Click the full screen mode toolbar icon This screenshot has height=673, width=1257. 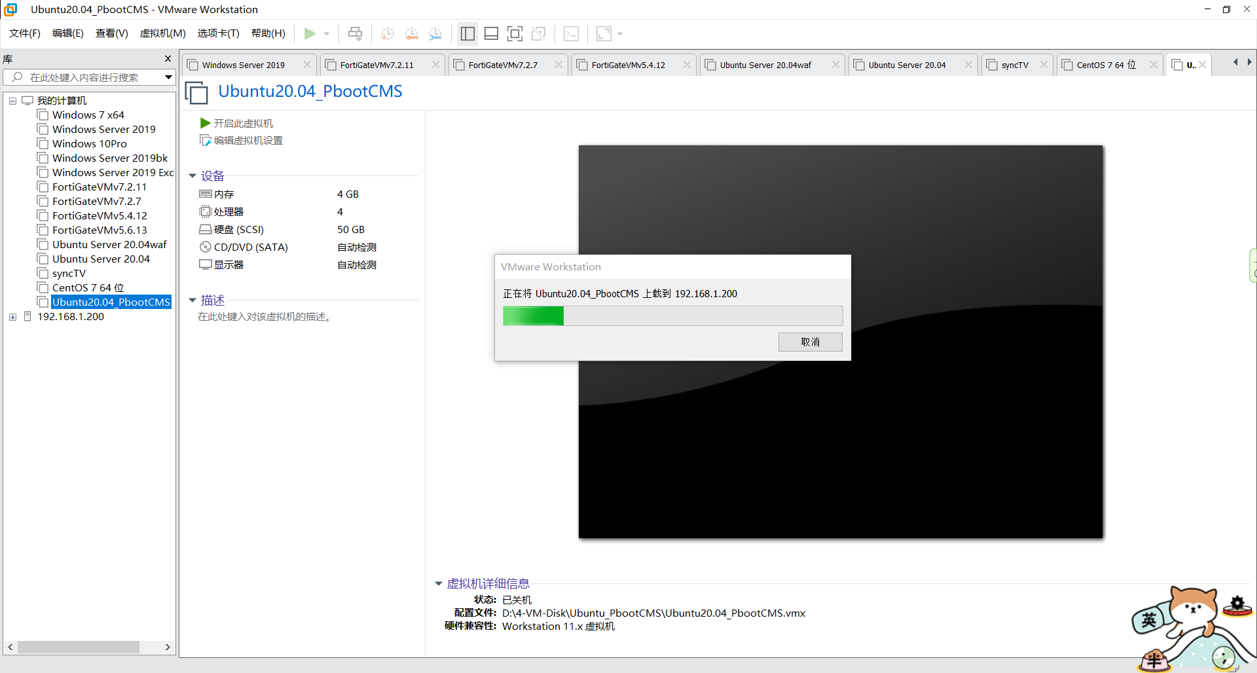click(515, 33)
